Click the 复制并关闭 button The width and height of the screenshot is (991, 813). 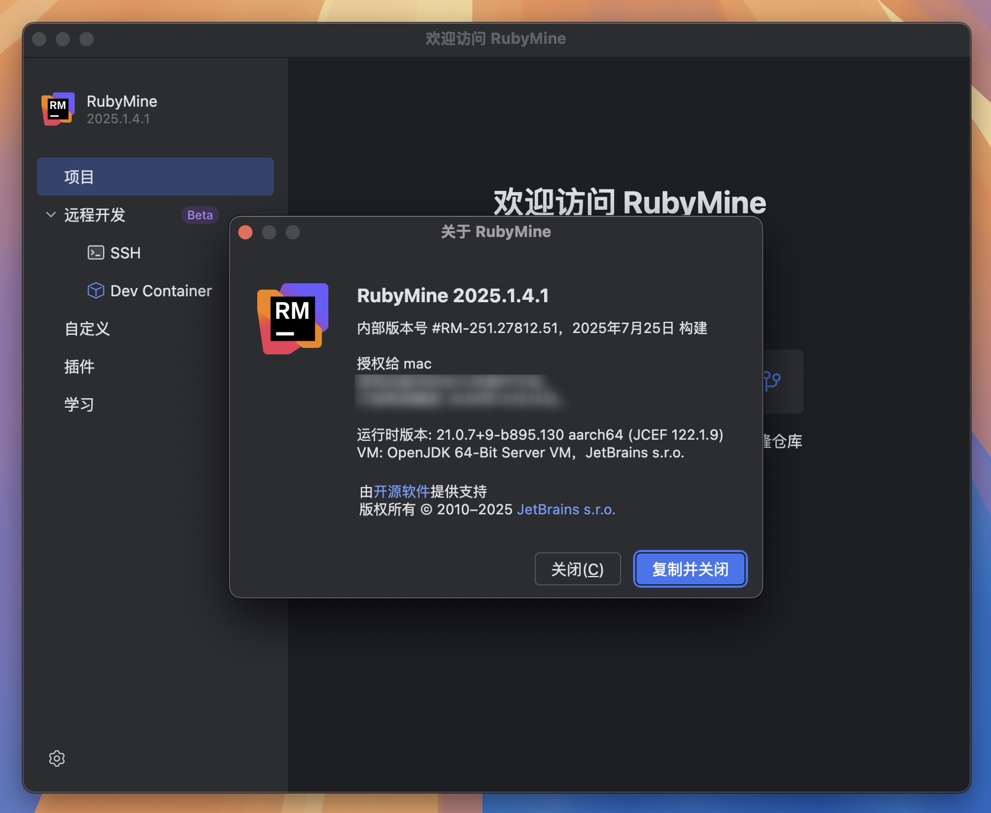690,569
